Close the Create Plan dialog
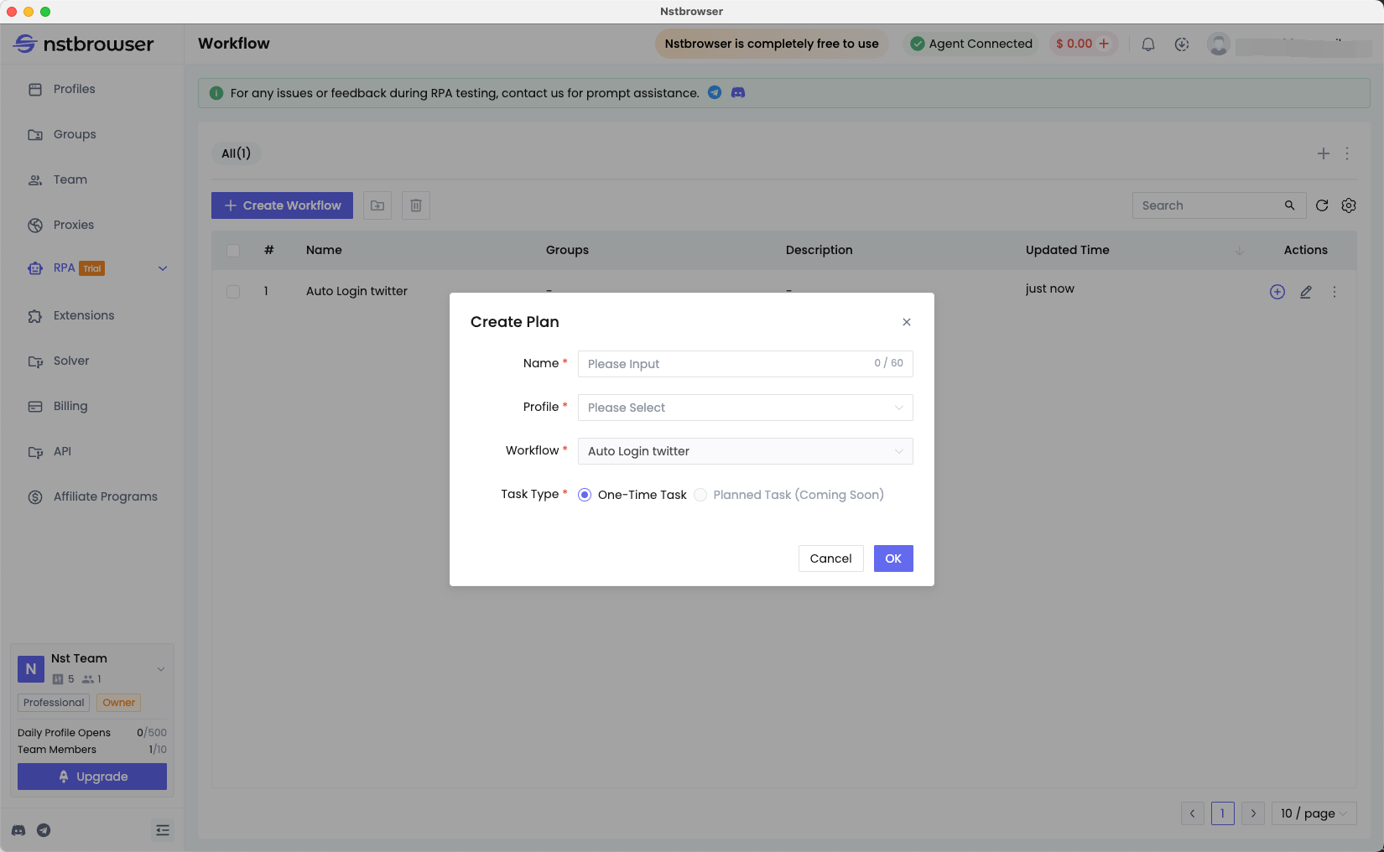This screenshot has width=1384, height=852. point(907,322)
